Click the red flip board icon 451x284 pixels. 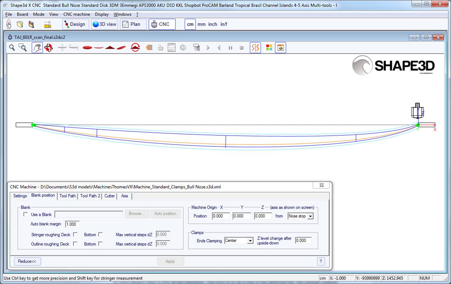pos(135,47)
